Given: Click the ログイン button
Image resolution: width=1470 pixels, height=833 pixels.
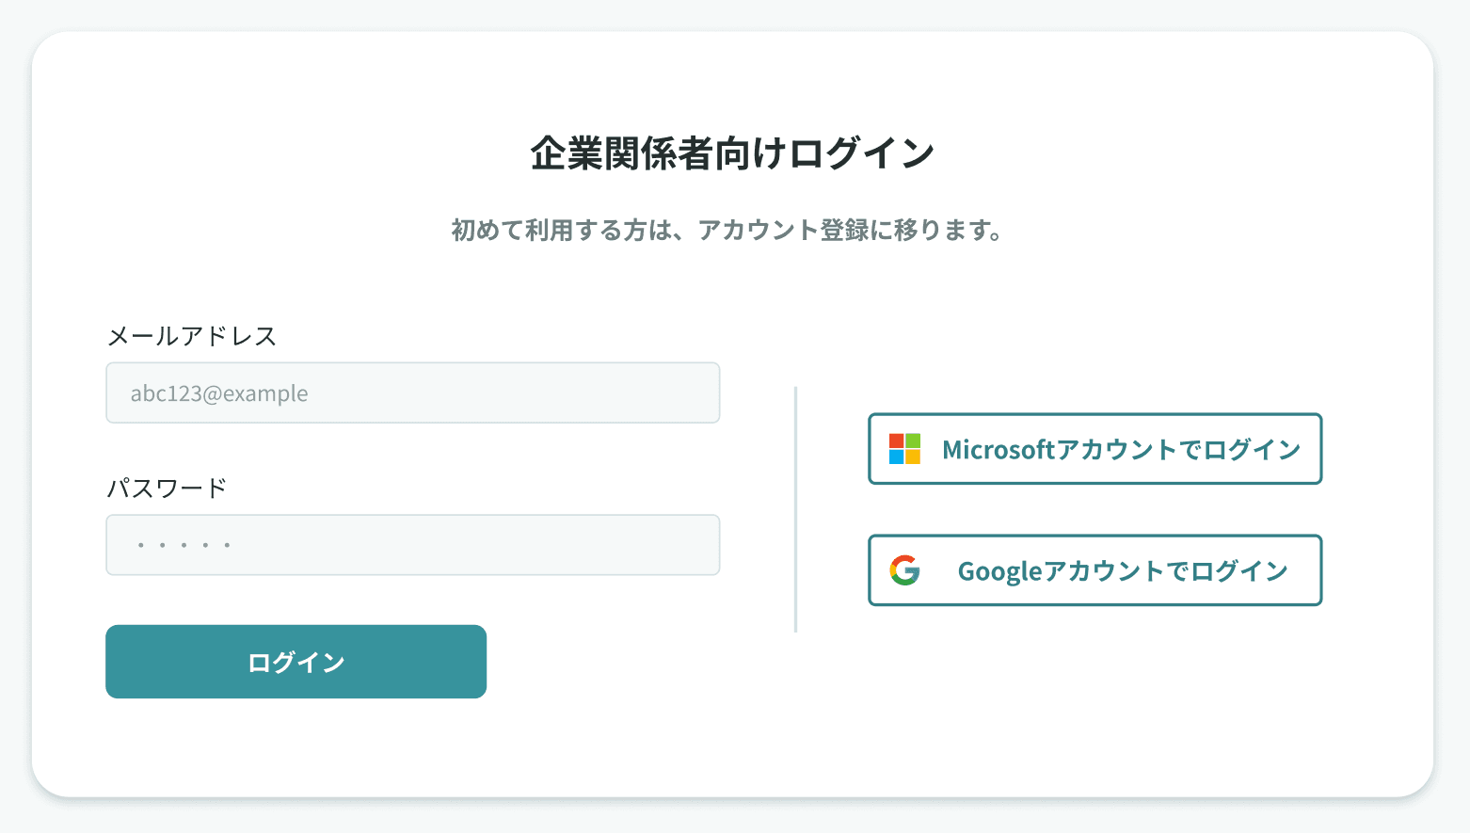Looking at the screenshot, I should [x=296, y=661].
